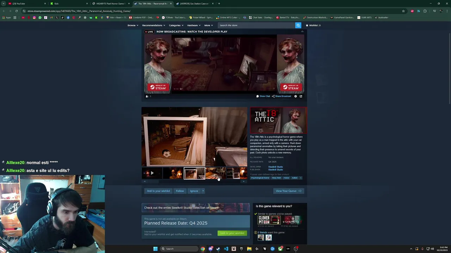
Task: Open Chrome from the taskbar
Action: 203,249
